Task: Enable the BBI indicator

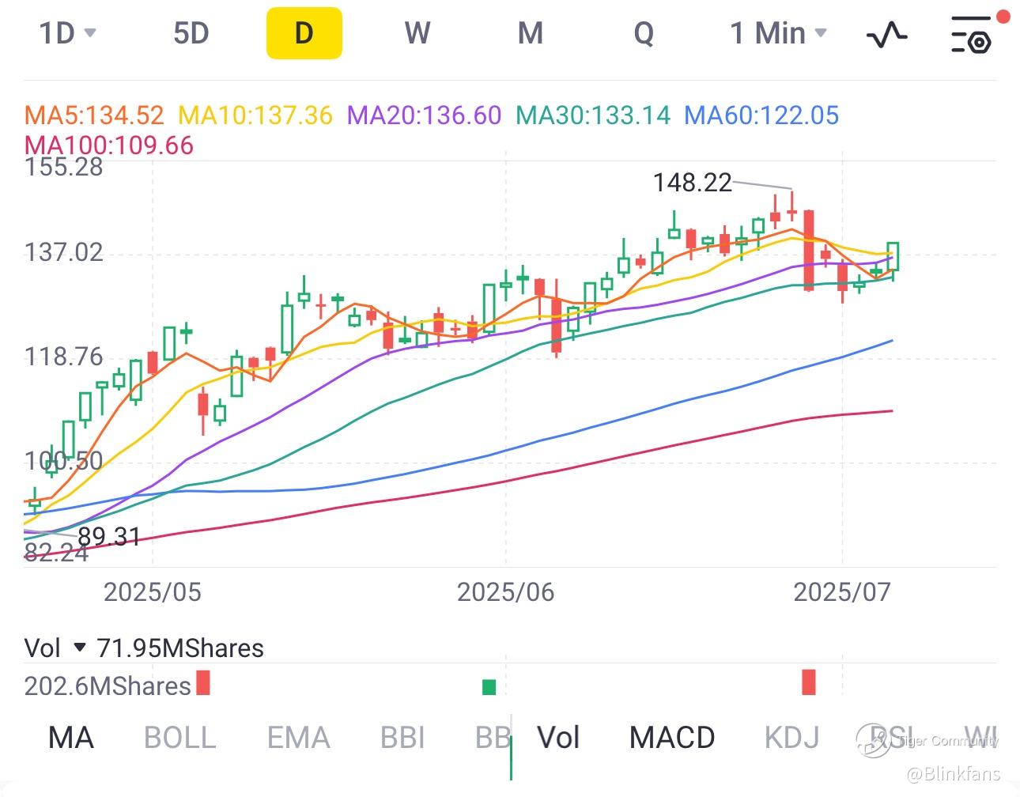Action: click(x=402, y=738)
